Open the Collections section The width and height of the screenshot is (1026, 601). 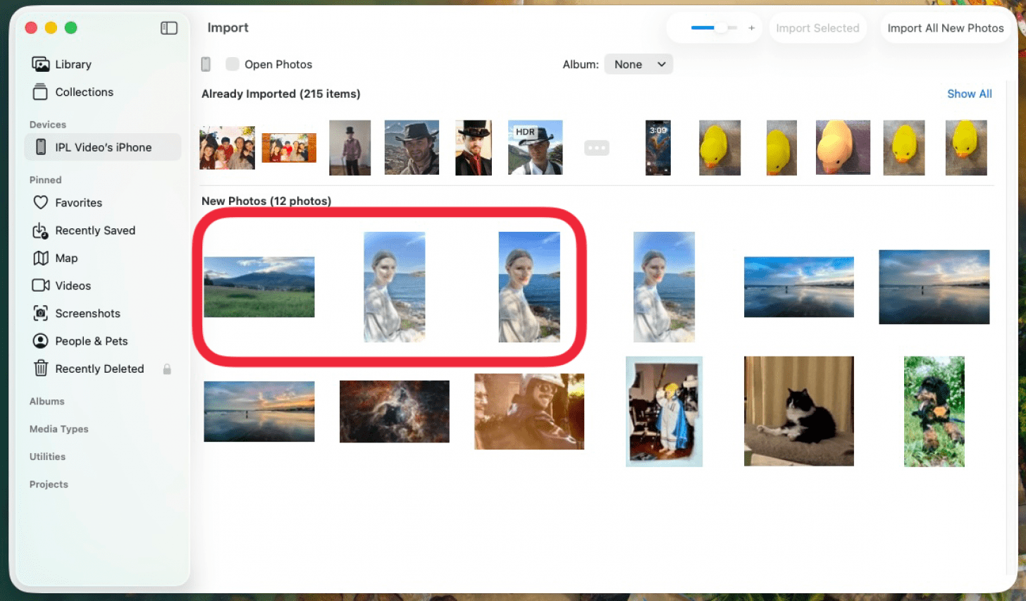coord(84,92)
